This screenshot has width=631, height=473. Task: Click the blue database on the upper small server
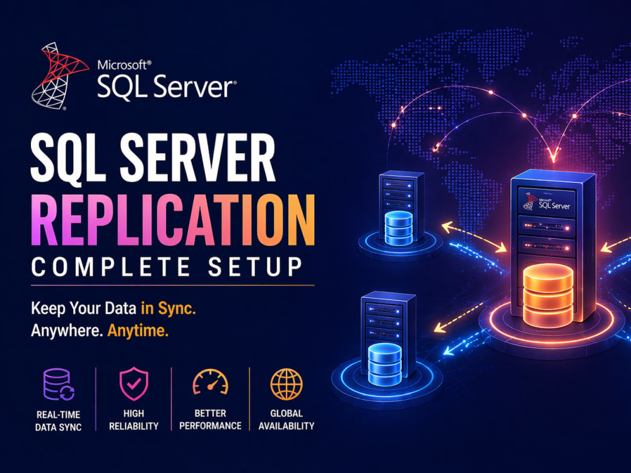pos(398,228)
